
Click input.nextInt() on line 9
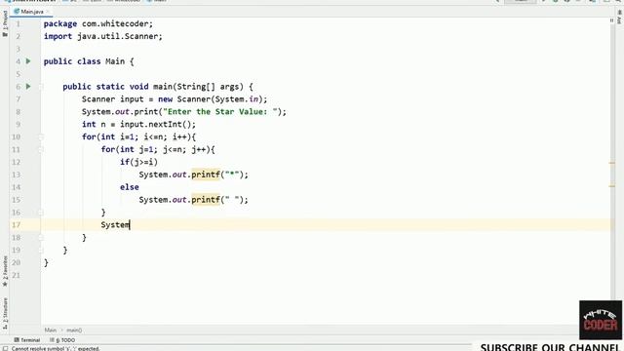click(x=156, y=124)
